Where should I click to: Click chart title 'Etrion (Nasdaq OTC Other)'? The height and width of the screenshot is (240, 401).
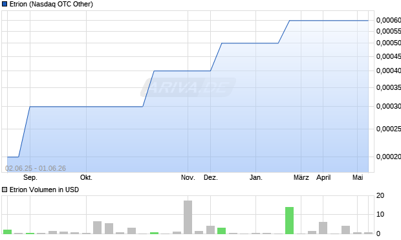pyautogui.click(x=51, y=4)
